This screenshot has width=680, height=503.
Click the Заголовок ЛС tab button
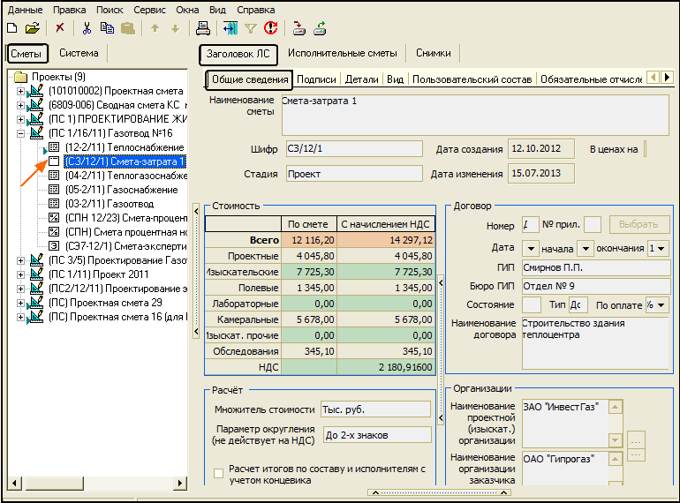tap(238, 54)
